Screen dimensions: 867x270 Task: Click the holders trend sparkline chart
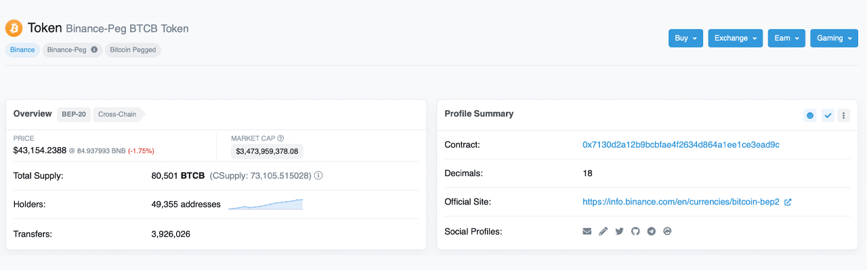266,204
